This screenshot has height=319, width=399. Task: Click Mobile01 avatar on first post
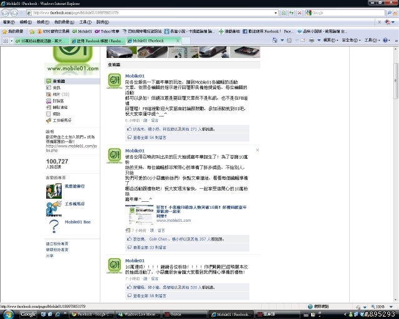point(115,80)
